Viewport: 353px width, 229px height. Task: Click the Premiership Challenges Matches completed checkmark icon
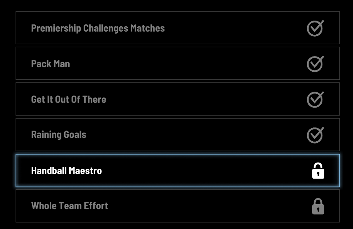pyautogui.click(x=315, y=28)
